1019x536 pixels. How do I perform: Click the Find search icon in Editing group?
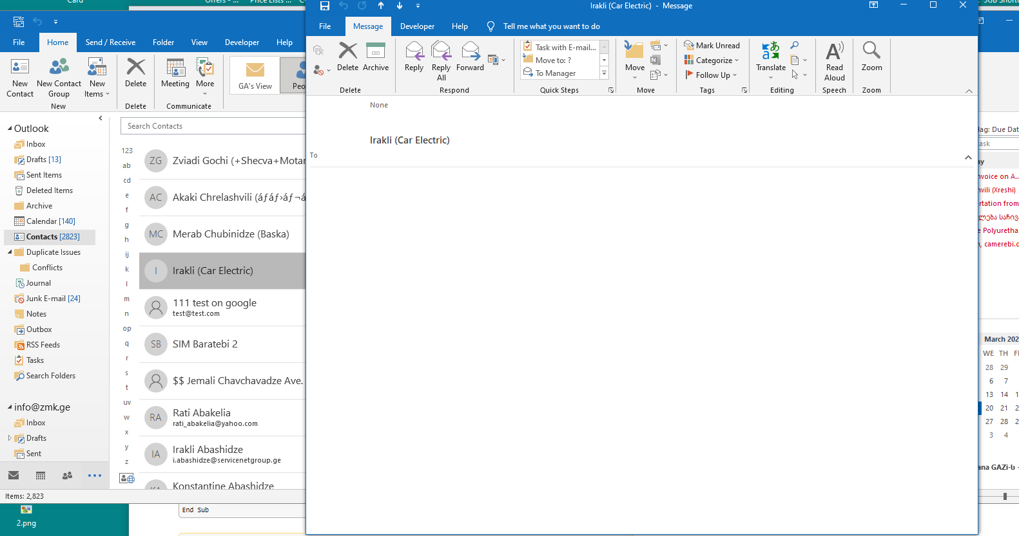click(x=795, y=46)
